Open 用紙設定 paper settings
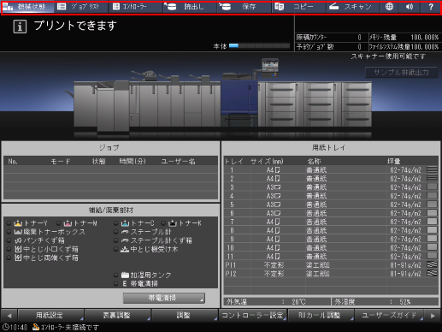This screenshot has height=332, width=442. [50, 315]
